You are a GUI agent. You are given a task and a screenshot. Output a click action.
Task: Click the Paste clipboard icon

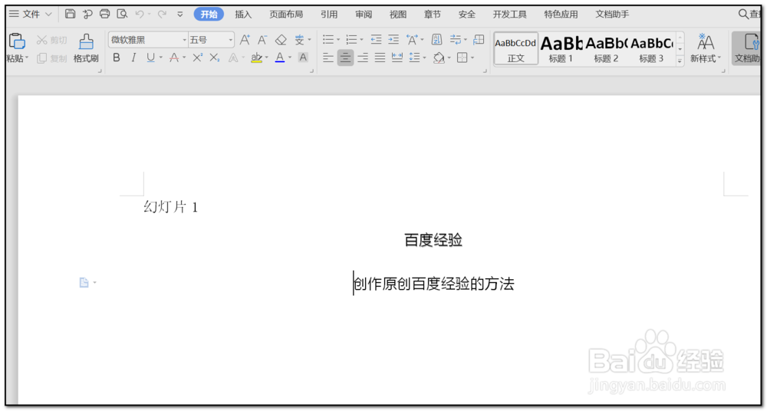[x=17, y=41]
